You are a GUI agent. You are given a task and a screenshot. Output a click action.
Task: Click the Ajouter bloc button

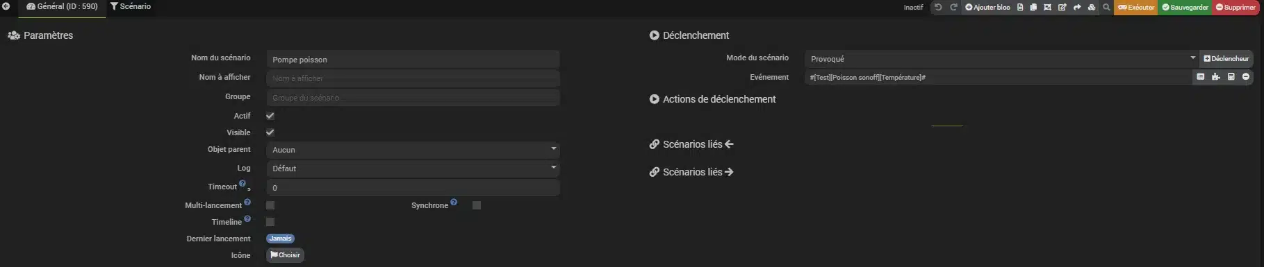(x=987, y=8)
